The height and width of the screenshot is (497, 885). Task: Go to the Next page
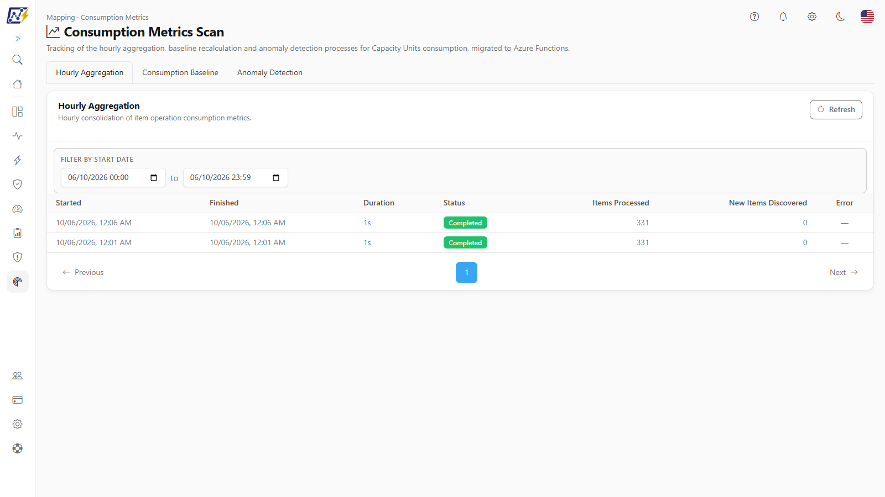[844, 272]
